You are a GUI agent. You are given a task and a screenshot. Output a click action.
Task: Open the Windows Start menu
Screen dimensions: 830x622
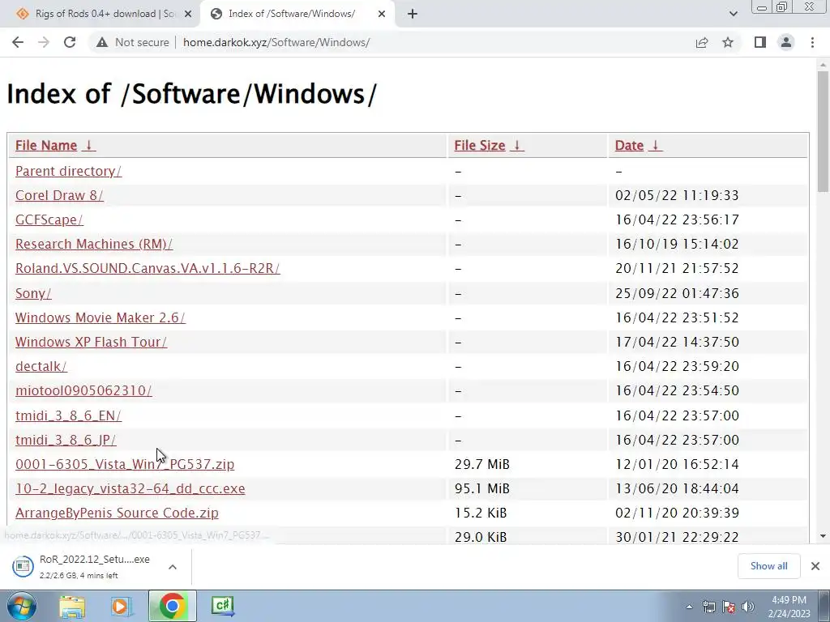tap(20, 606)
